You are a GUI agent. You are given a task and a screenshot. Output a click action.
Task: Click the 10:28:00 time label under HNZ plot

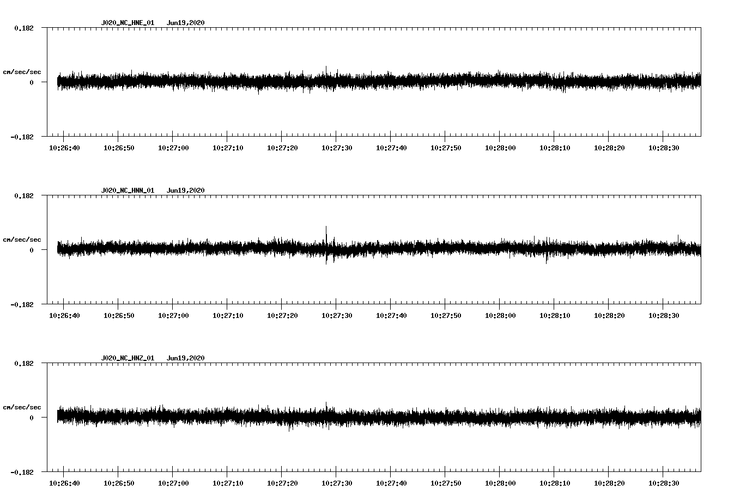pos(500,483)
